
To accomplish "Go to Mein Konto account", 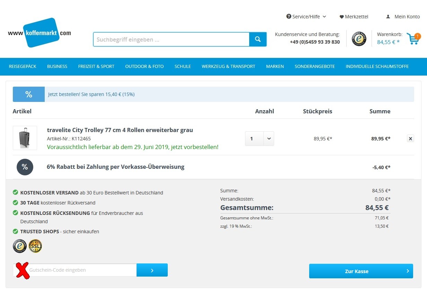I will pyautogui.click(x=403, y=17).
